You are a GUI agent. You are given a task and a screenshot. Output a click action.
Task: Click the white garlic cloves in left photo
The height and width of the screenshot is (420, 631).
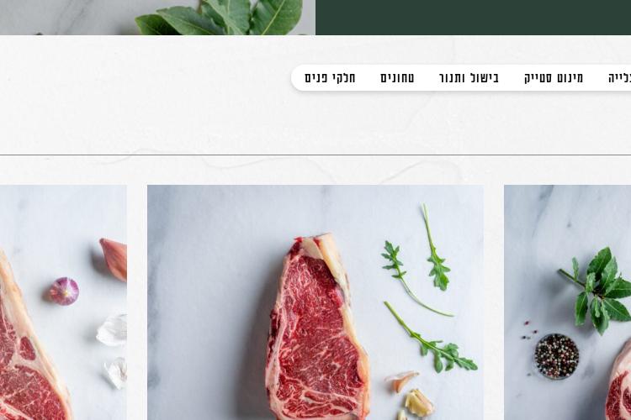113,352
